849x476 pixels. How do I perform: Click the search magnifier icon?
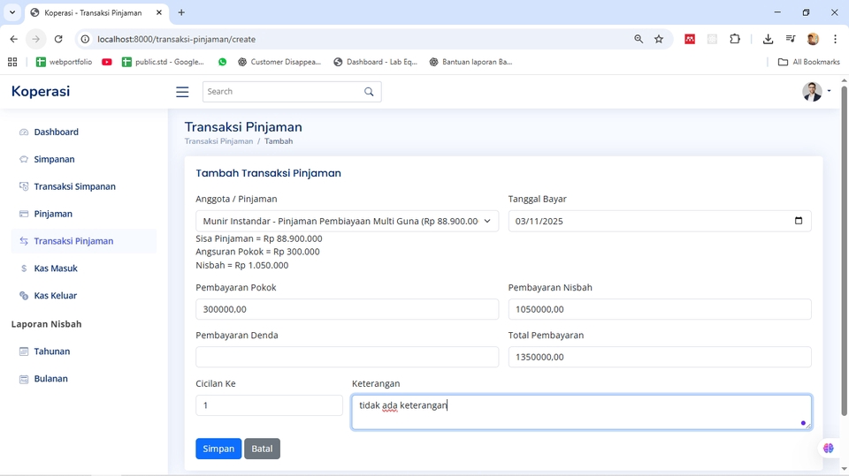coord(369,92)
